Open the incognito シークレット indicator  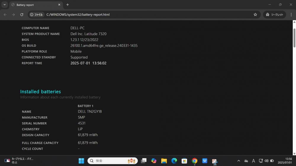tap(274, 14)
